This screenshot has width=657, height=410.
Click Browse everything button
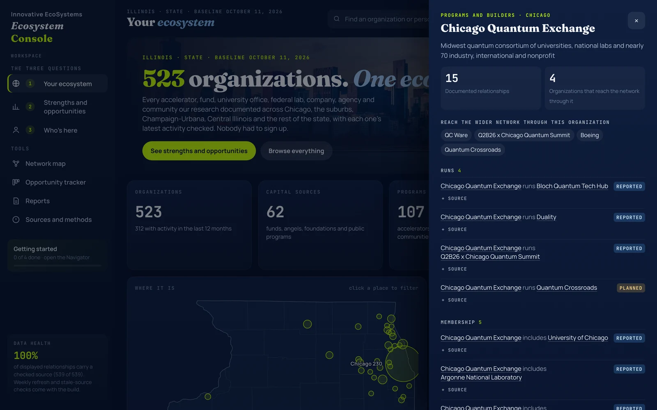[x=296, y=151]
